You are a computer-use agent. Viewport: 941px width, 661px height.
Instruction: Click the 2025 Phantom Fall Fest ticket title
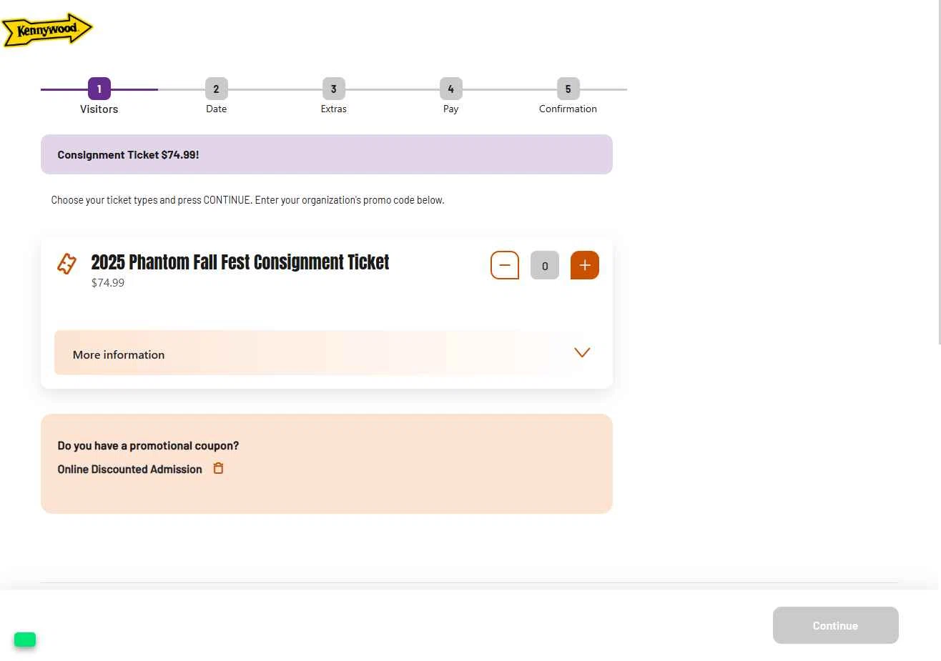click(240, 262)
